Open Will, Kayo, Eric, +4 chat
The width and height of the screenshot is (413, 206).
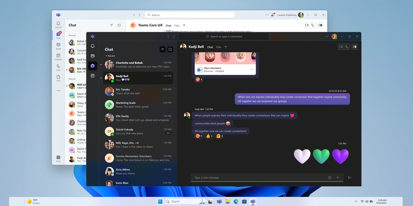tap(138, 145)
